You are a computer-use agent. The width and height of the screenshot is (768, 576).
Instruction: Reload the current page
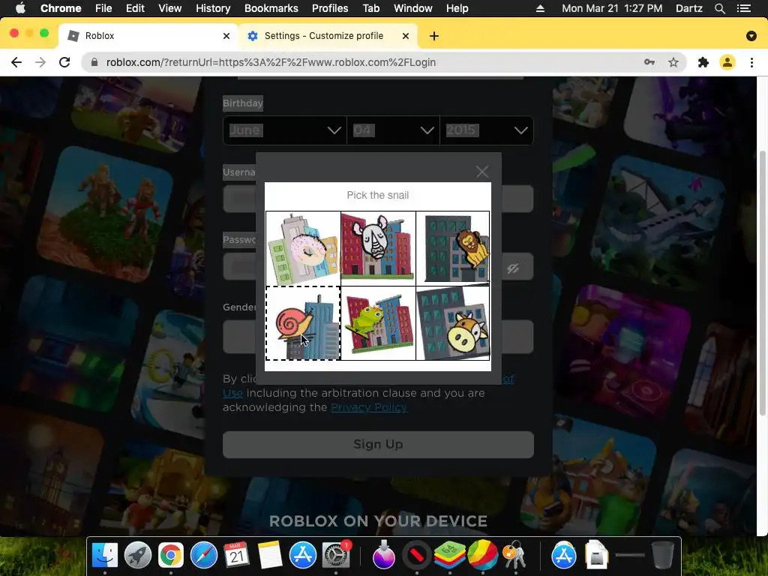point(64,62)
